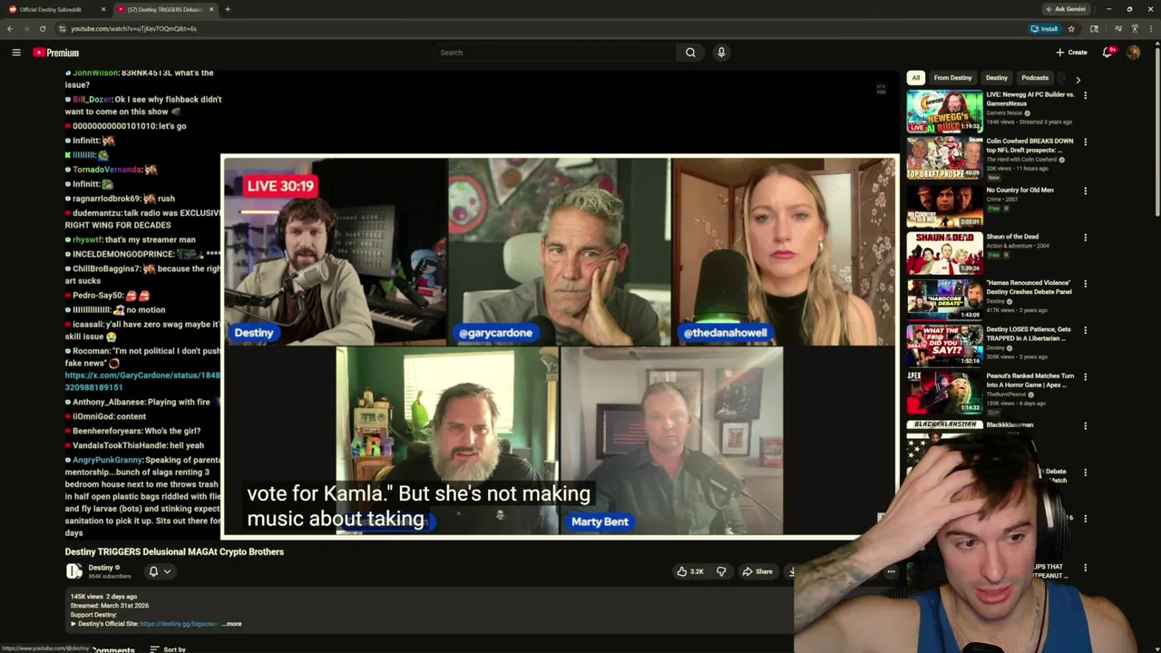Click the browser address bar URL
1161x653 pixels.
[133, 28]
